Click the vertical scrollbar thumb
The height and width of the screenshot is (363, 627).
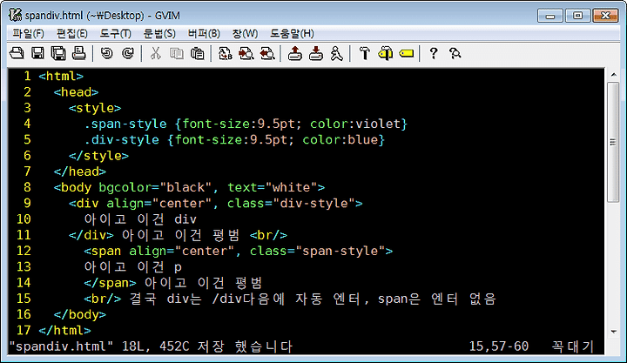click(x=613, y=142)
